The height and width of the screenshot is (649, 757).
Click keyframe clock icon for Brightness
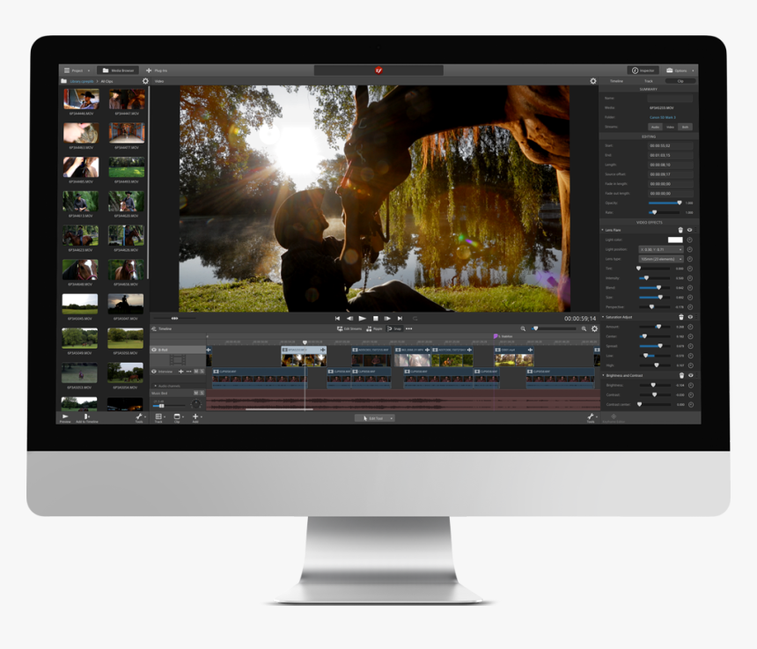(691, 385)
